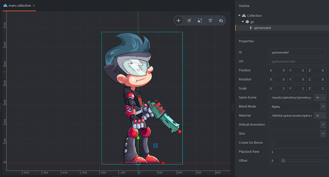Open the Skin dropdown
Viewport: 329px width, 177px height.
[323, 133]
